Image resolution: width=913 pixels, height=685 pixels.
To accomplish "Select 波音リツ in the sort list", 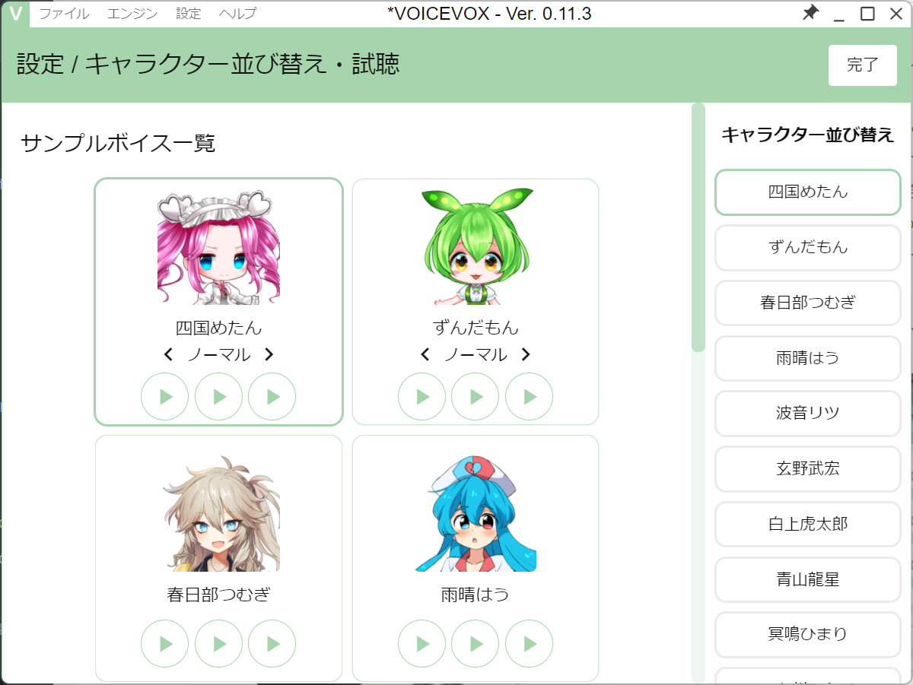I will (808, 414).
